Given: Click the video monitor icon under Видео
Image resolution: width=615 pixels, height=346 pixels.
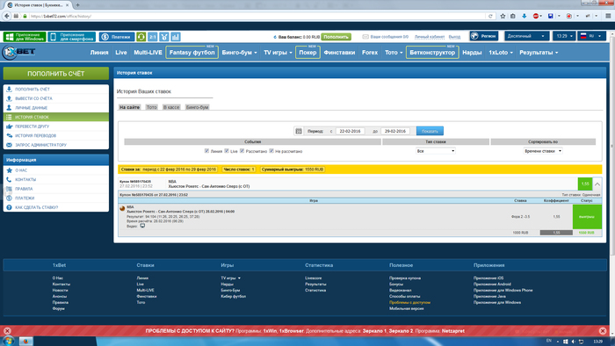Looking at the screenshot, I should pos(142,226).
